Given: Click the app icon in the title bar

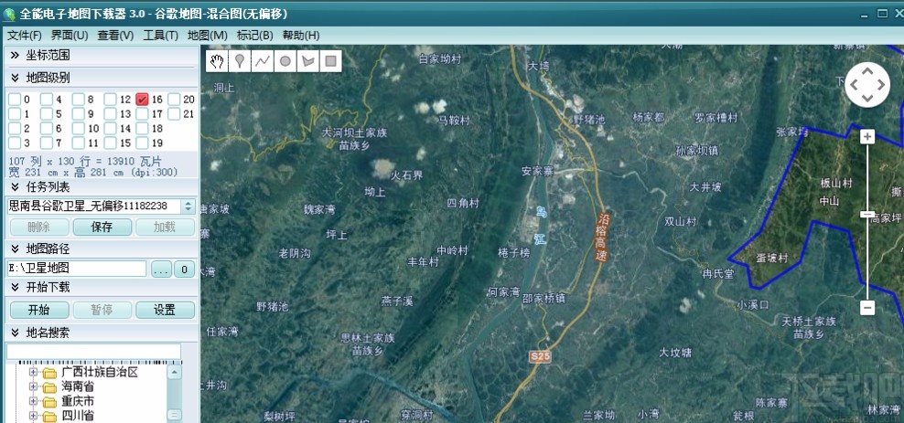Looking at the screenshot, I should click(x=9, y=15).
